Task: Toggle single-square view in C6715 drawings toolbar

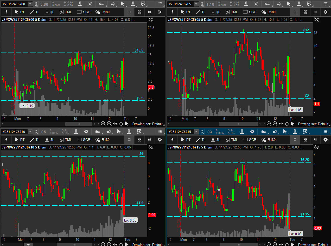Action: tap(295, 140)
